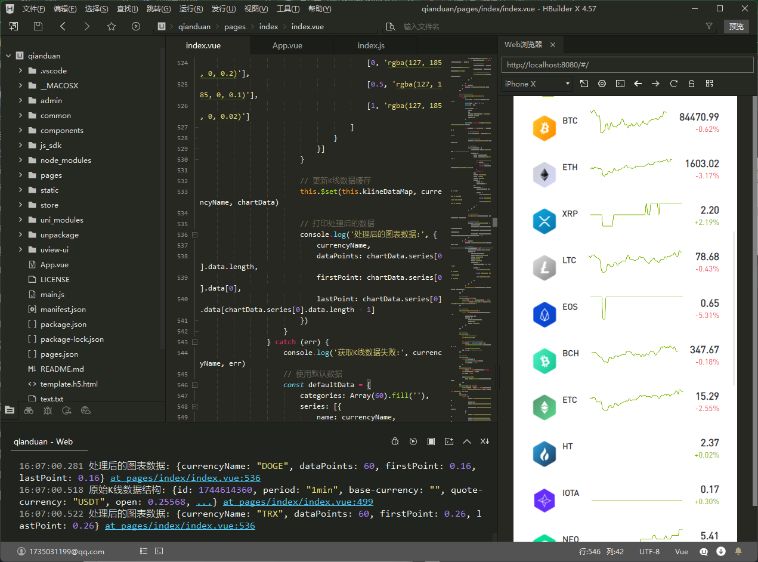Select the BTC row in the phone preview

point(625,123)
